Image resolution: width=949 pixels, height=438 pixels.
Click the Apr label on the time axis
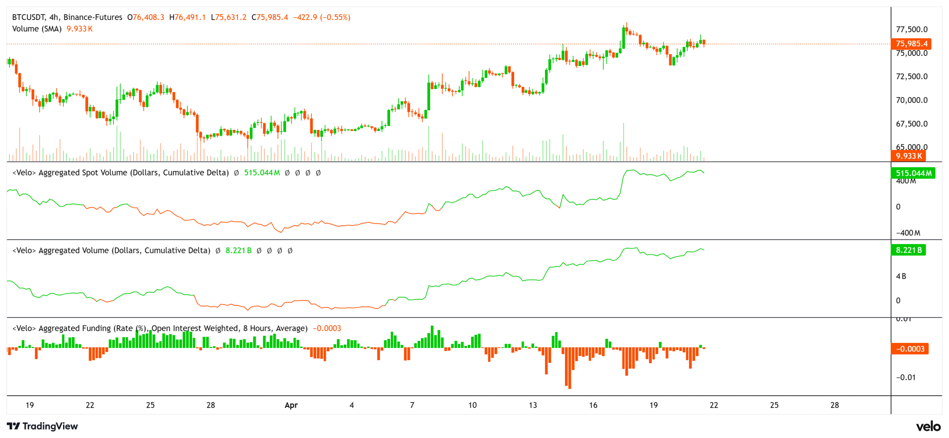coord(291,405)
